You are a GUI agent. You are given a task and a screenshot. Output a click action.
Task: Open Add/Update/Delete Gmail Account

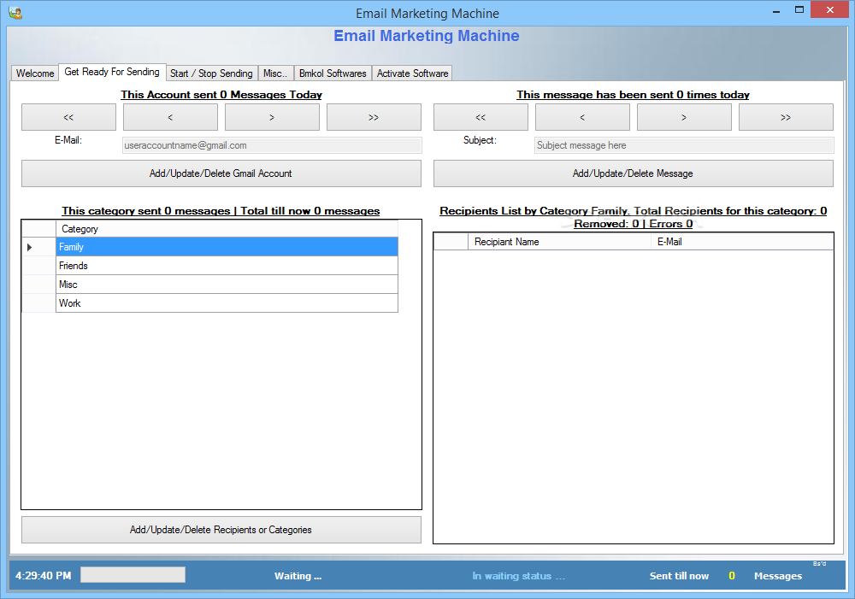(221, 173)
